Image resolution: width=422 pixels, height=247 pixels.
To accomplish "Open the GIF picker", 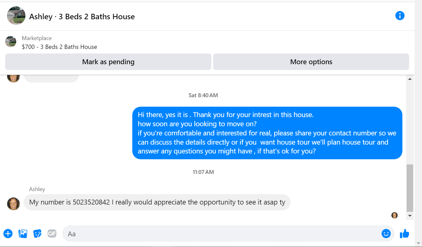I will [52, 234].
